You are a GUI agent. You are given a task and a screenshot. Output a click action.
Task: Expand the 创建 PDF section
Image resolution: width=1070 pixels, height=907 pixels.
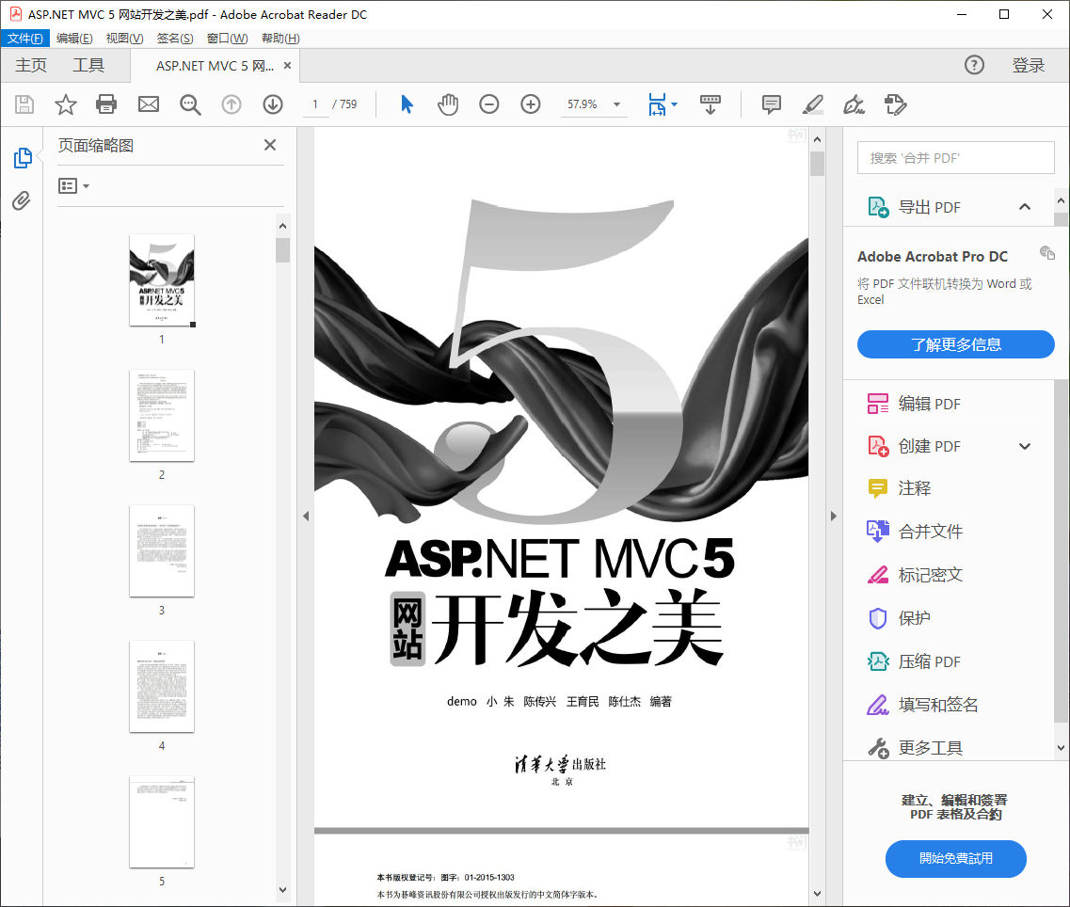[1024, 446]
